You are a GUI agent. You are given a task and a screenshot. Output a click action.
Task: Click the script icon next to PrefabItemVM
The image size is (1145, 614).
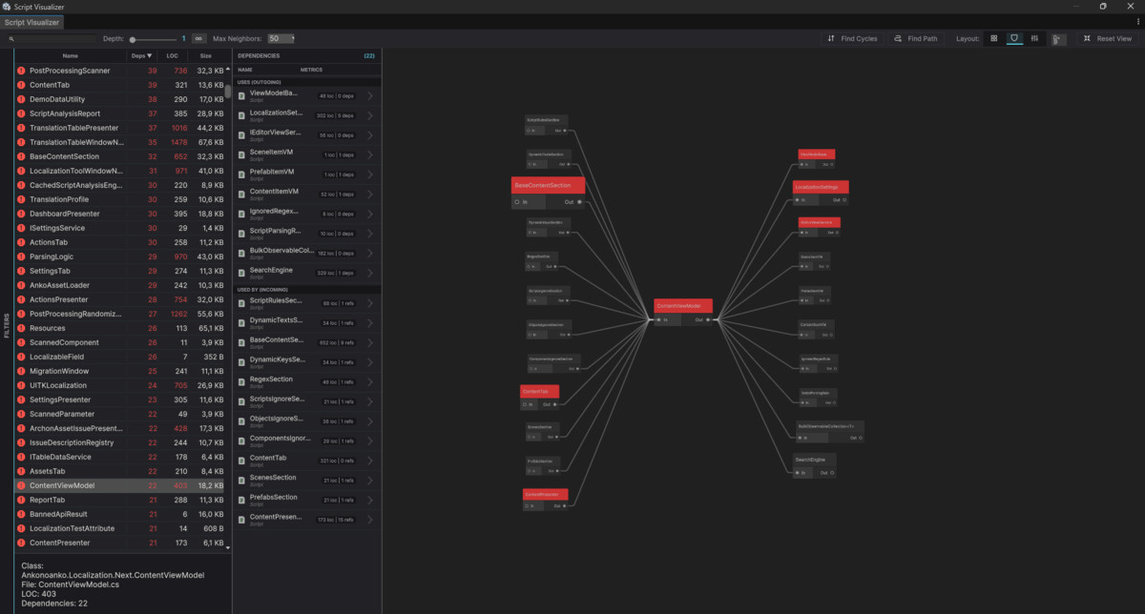241,174
